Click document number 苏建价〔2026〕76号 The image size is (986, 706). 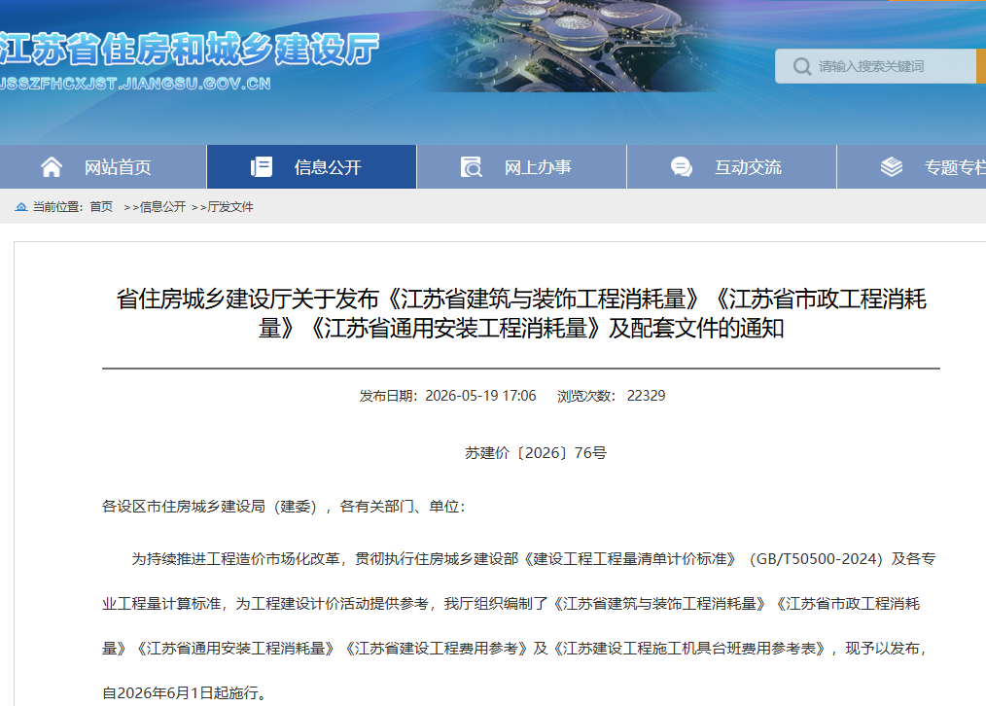pos(536,452)
